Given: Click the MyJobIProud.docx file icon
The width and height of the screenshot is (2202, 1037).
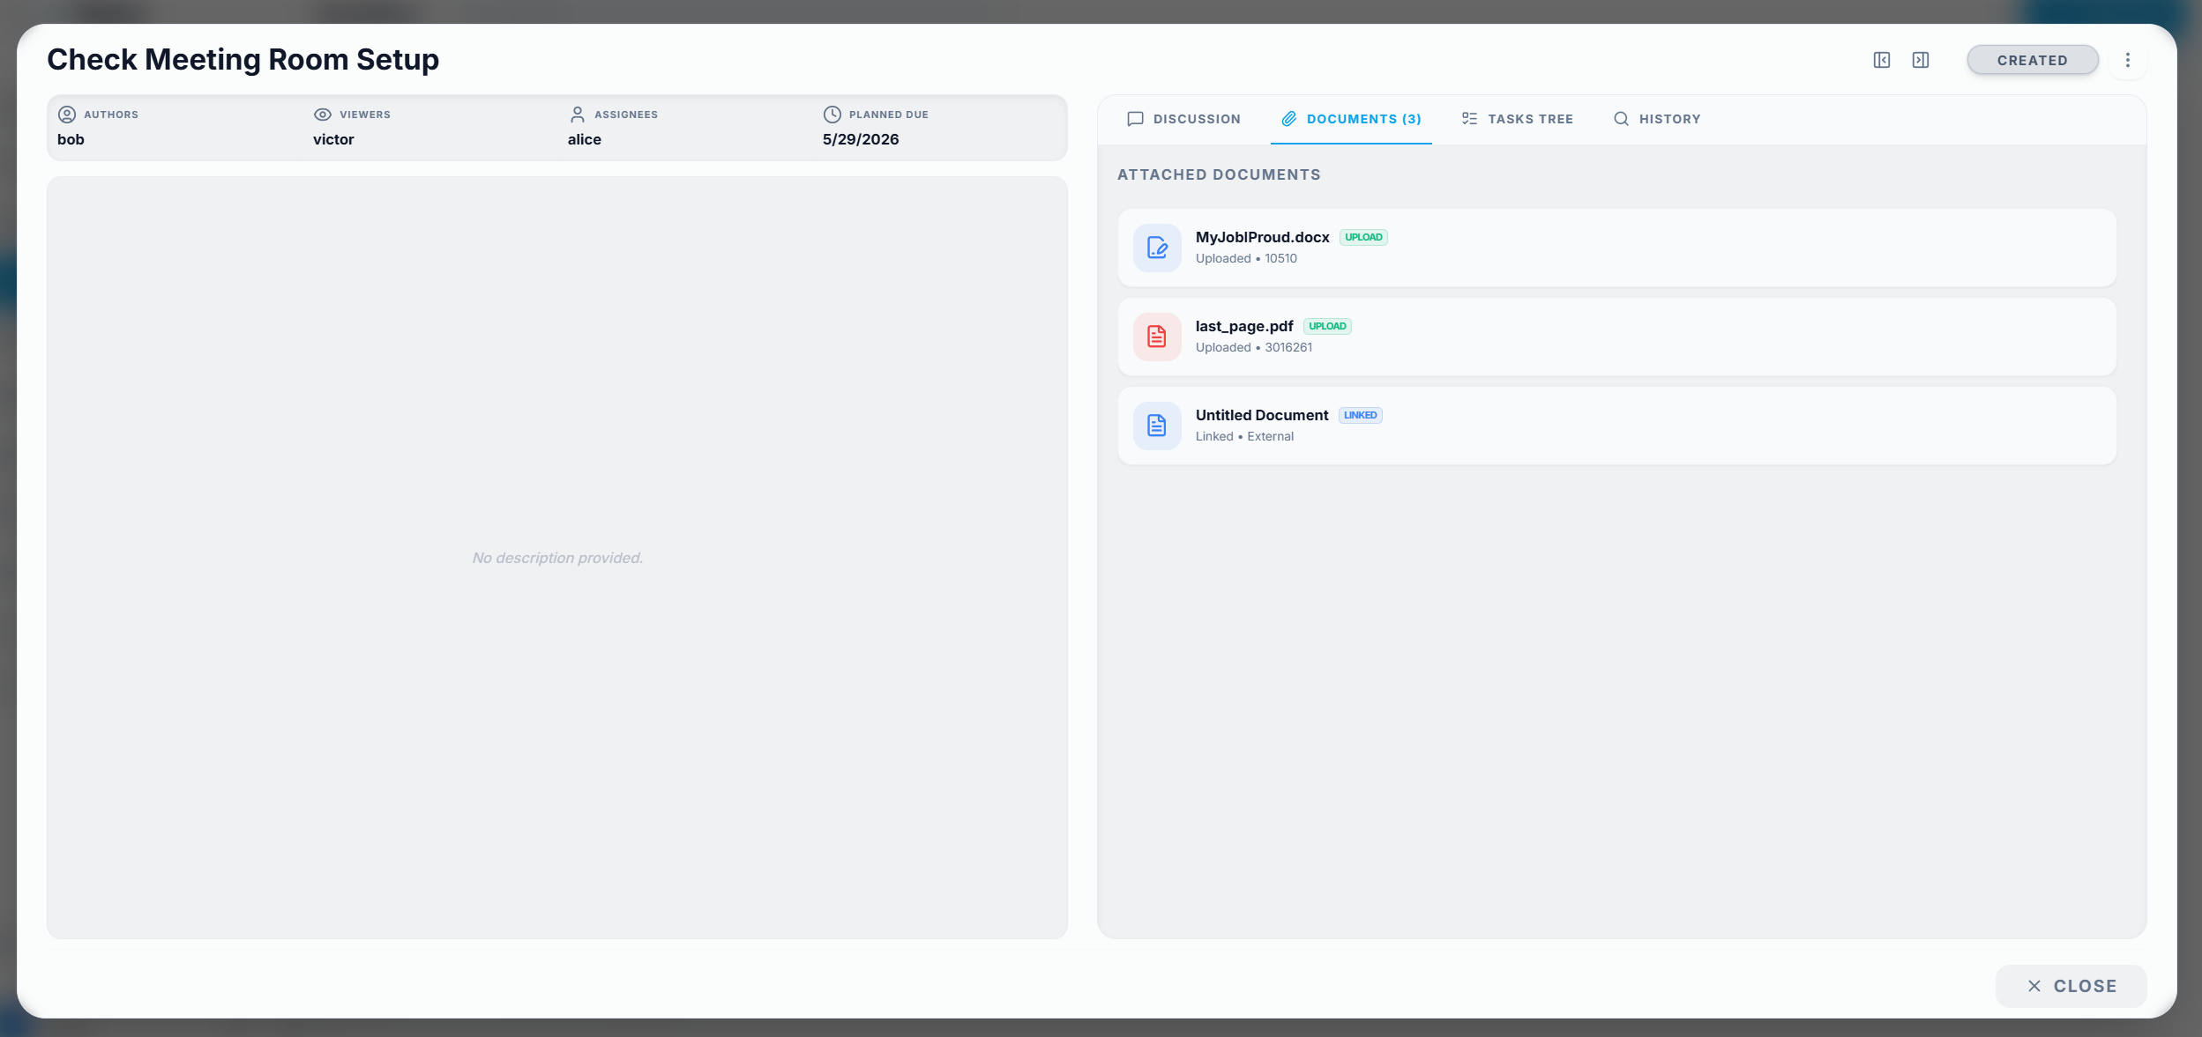Looking at the screenshot, I should [x=1157, y=248].
